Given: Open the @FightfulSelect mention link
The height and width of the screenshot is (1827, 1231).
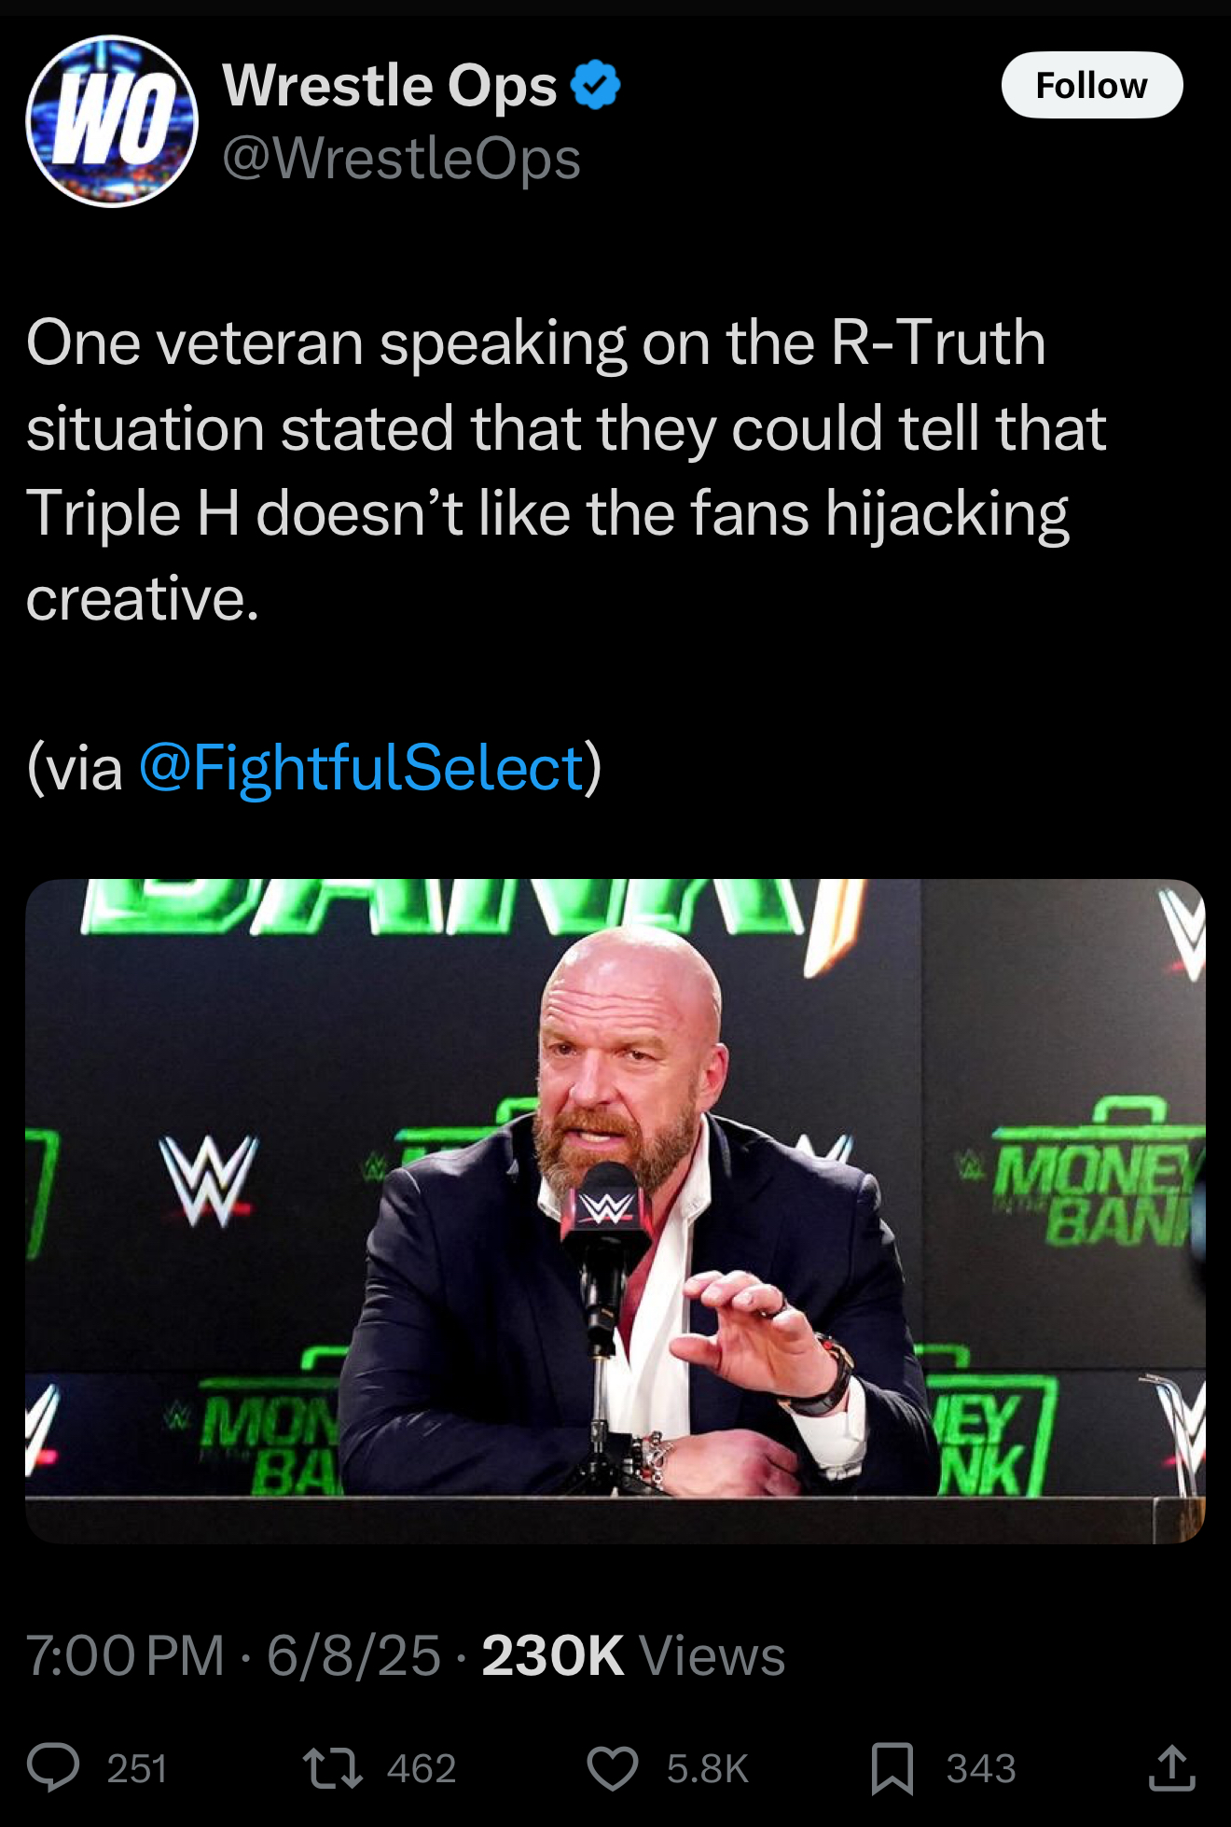Looking at the screenshot, I should [x=361, y=768].
